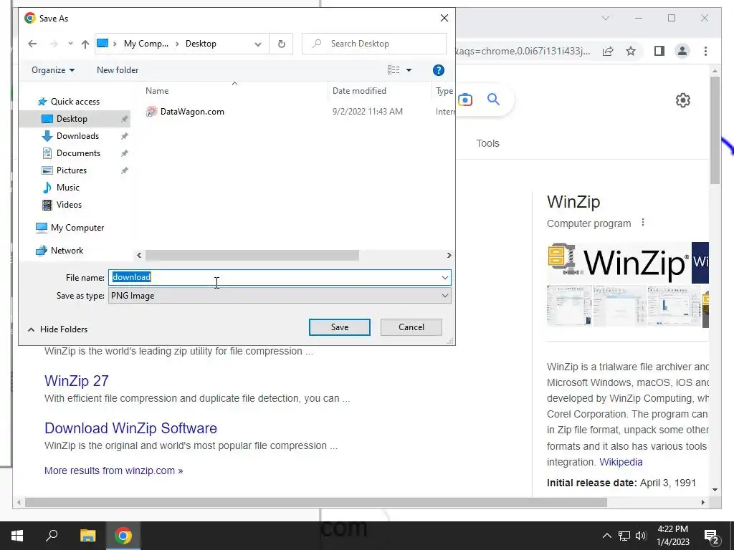This screenshot has height=550, width=734.
Task: Refresh the Desktop folder listing
Action: click(x=281, y=44)
